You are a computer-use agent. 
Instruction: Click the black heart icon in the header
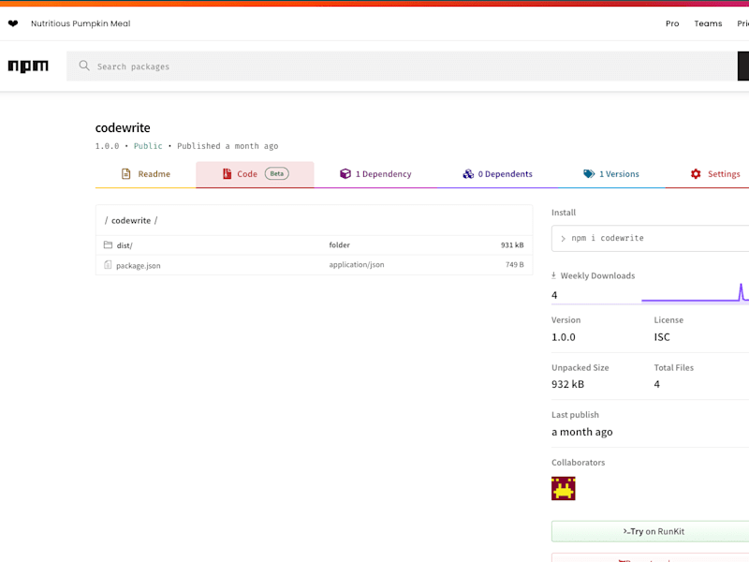[13, 23]
